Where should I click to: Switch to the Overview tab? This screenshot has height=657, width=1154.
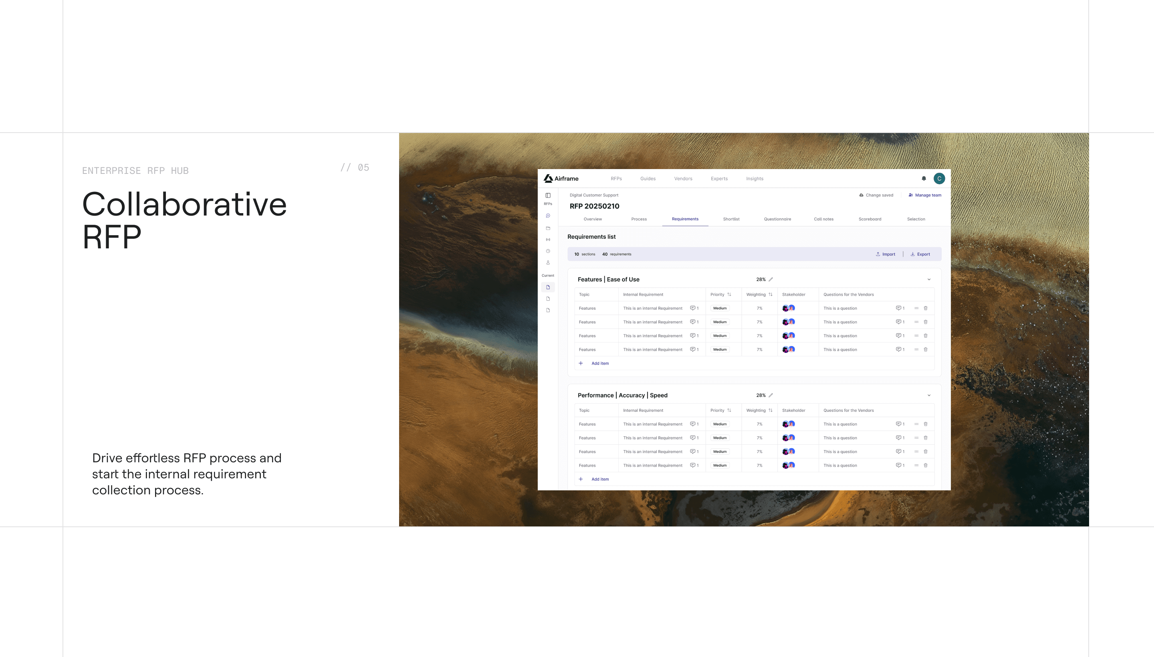(593, 219)
